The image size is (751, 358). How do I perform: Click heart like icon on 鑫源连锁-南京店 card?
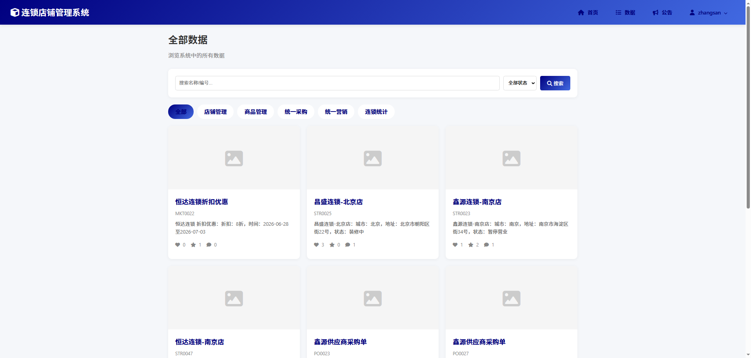click(455, 245)
